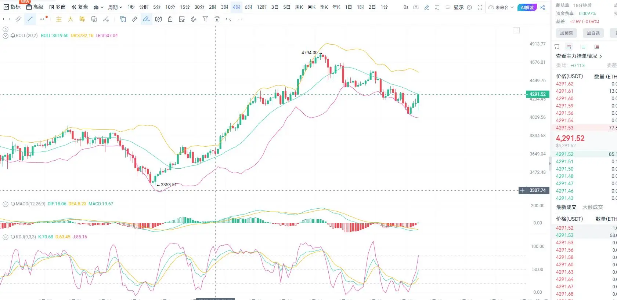Select the 4时 timeframe

click(x=237, y=7)
